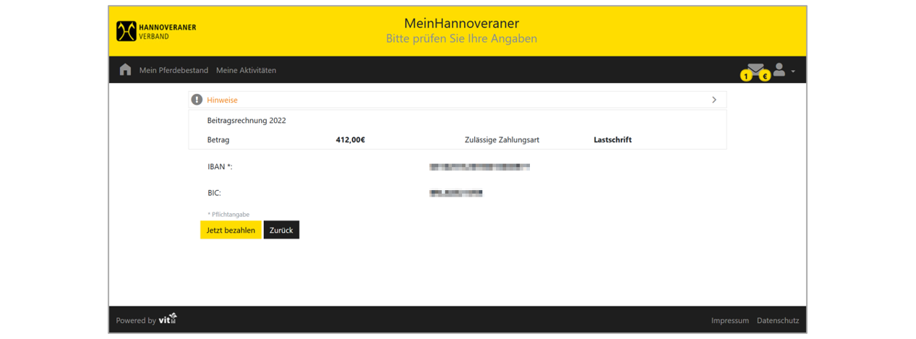Open the user profile icon
The image size is (916, 339).
pyautogui.click(x=779, y=69)
